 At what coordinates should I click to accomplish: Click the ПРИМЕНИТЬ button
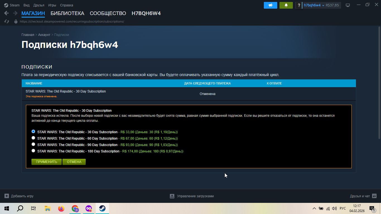pyautogui.click(x=47, y=162)
